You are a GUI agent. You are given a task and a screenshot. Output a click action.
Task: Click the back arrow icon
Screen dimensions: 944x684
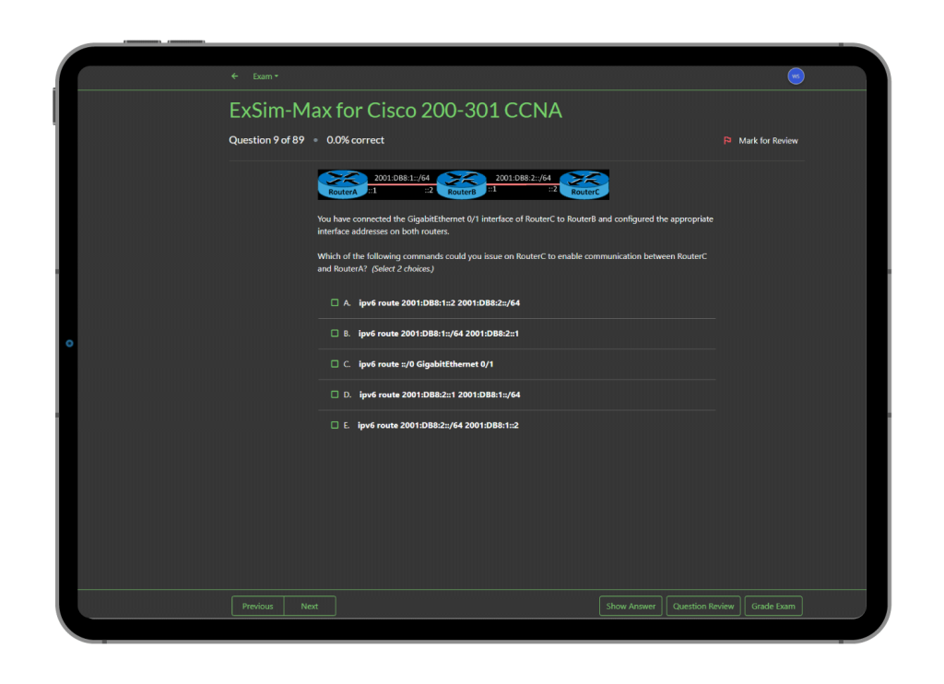point(235,77)
